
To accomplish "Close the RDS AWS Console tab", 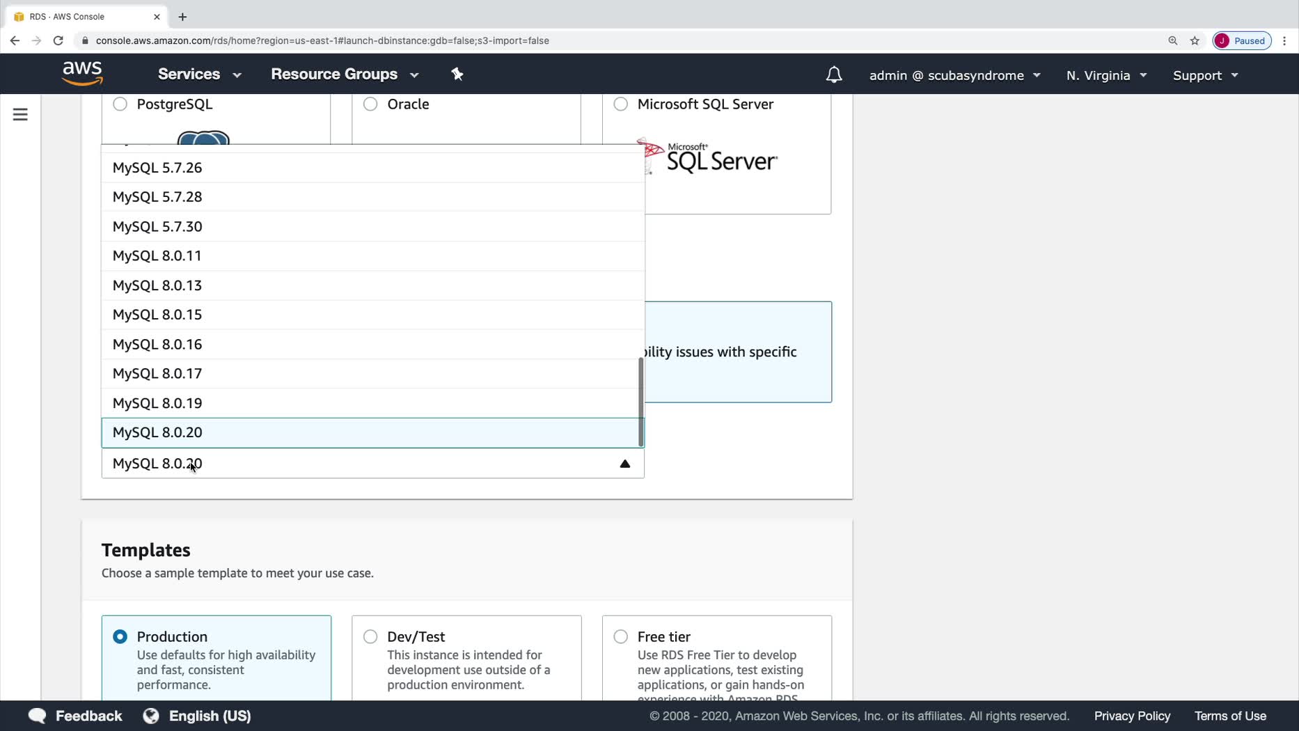I will click(x=157, y=17).
